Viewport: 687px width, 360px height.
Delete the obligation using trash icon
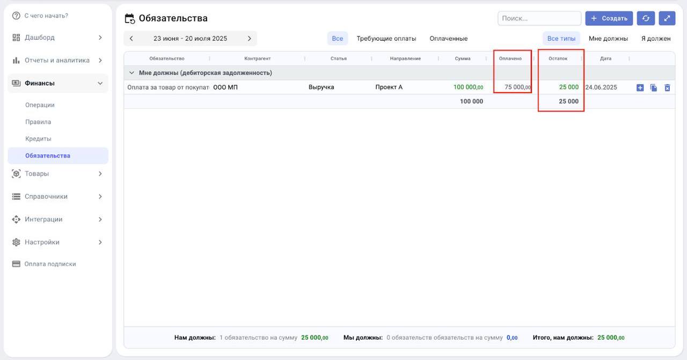667,88
